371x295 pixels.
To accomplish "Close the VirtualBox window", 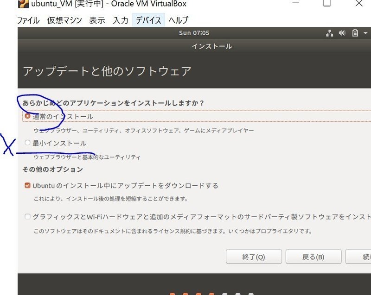I will pyautogui.click(x=359, y=3).
